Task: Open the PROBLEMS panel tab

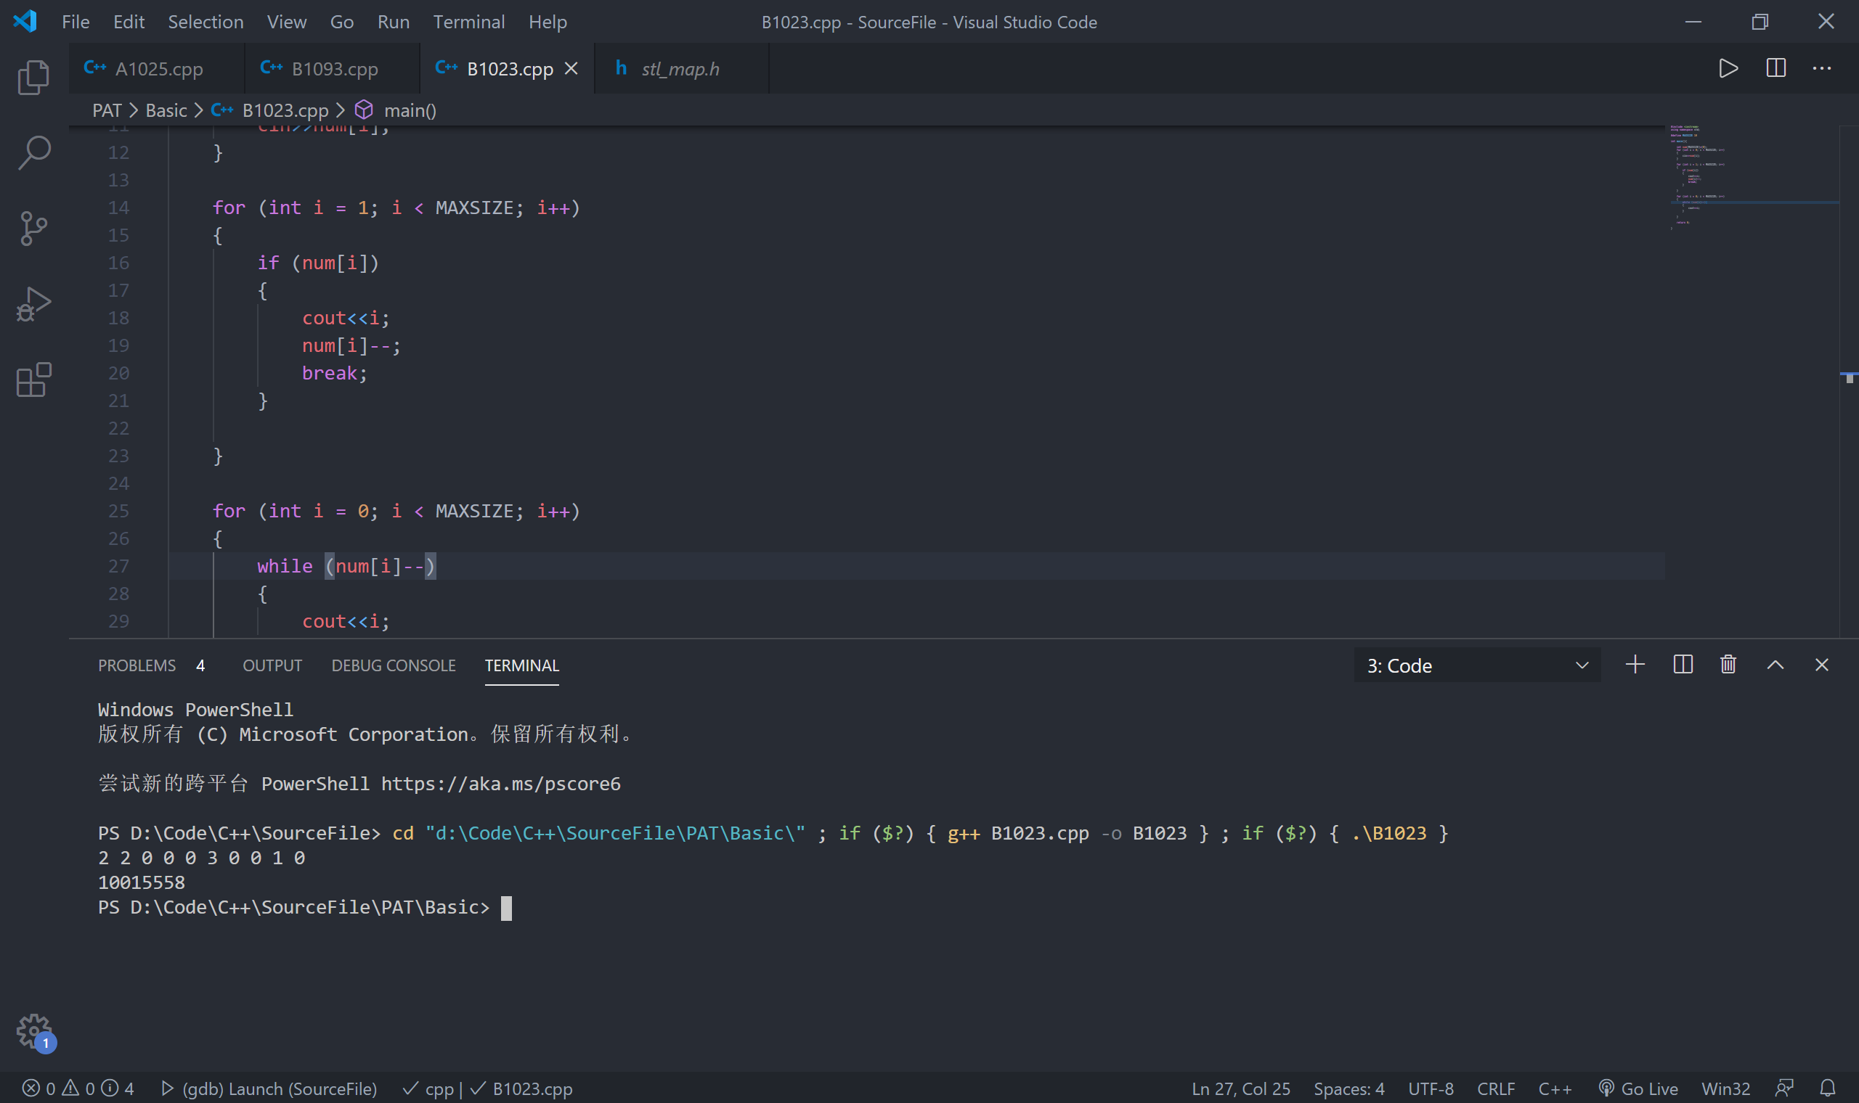Action: (137, 665)
